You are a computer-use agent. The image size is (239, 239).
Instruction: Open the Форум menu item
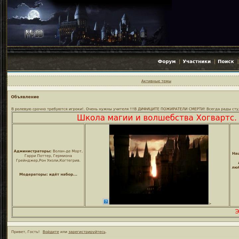point(167,61)
